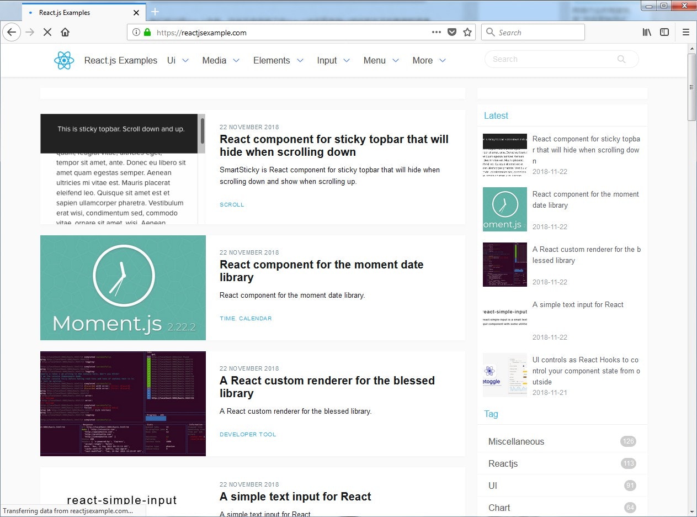Click the browser back arrow icon
The width and height of the screenshot is (697, 517).
click(x=12, y=32)
